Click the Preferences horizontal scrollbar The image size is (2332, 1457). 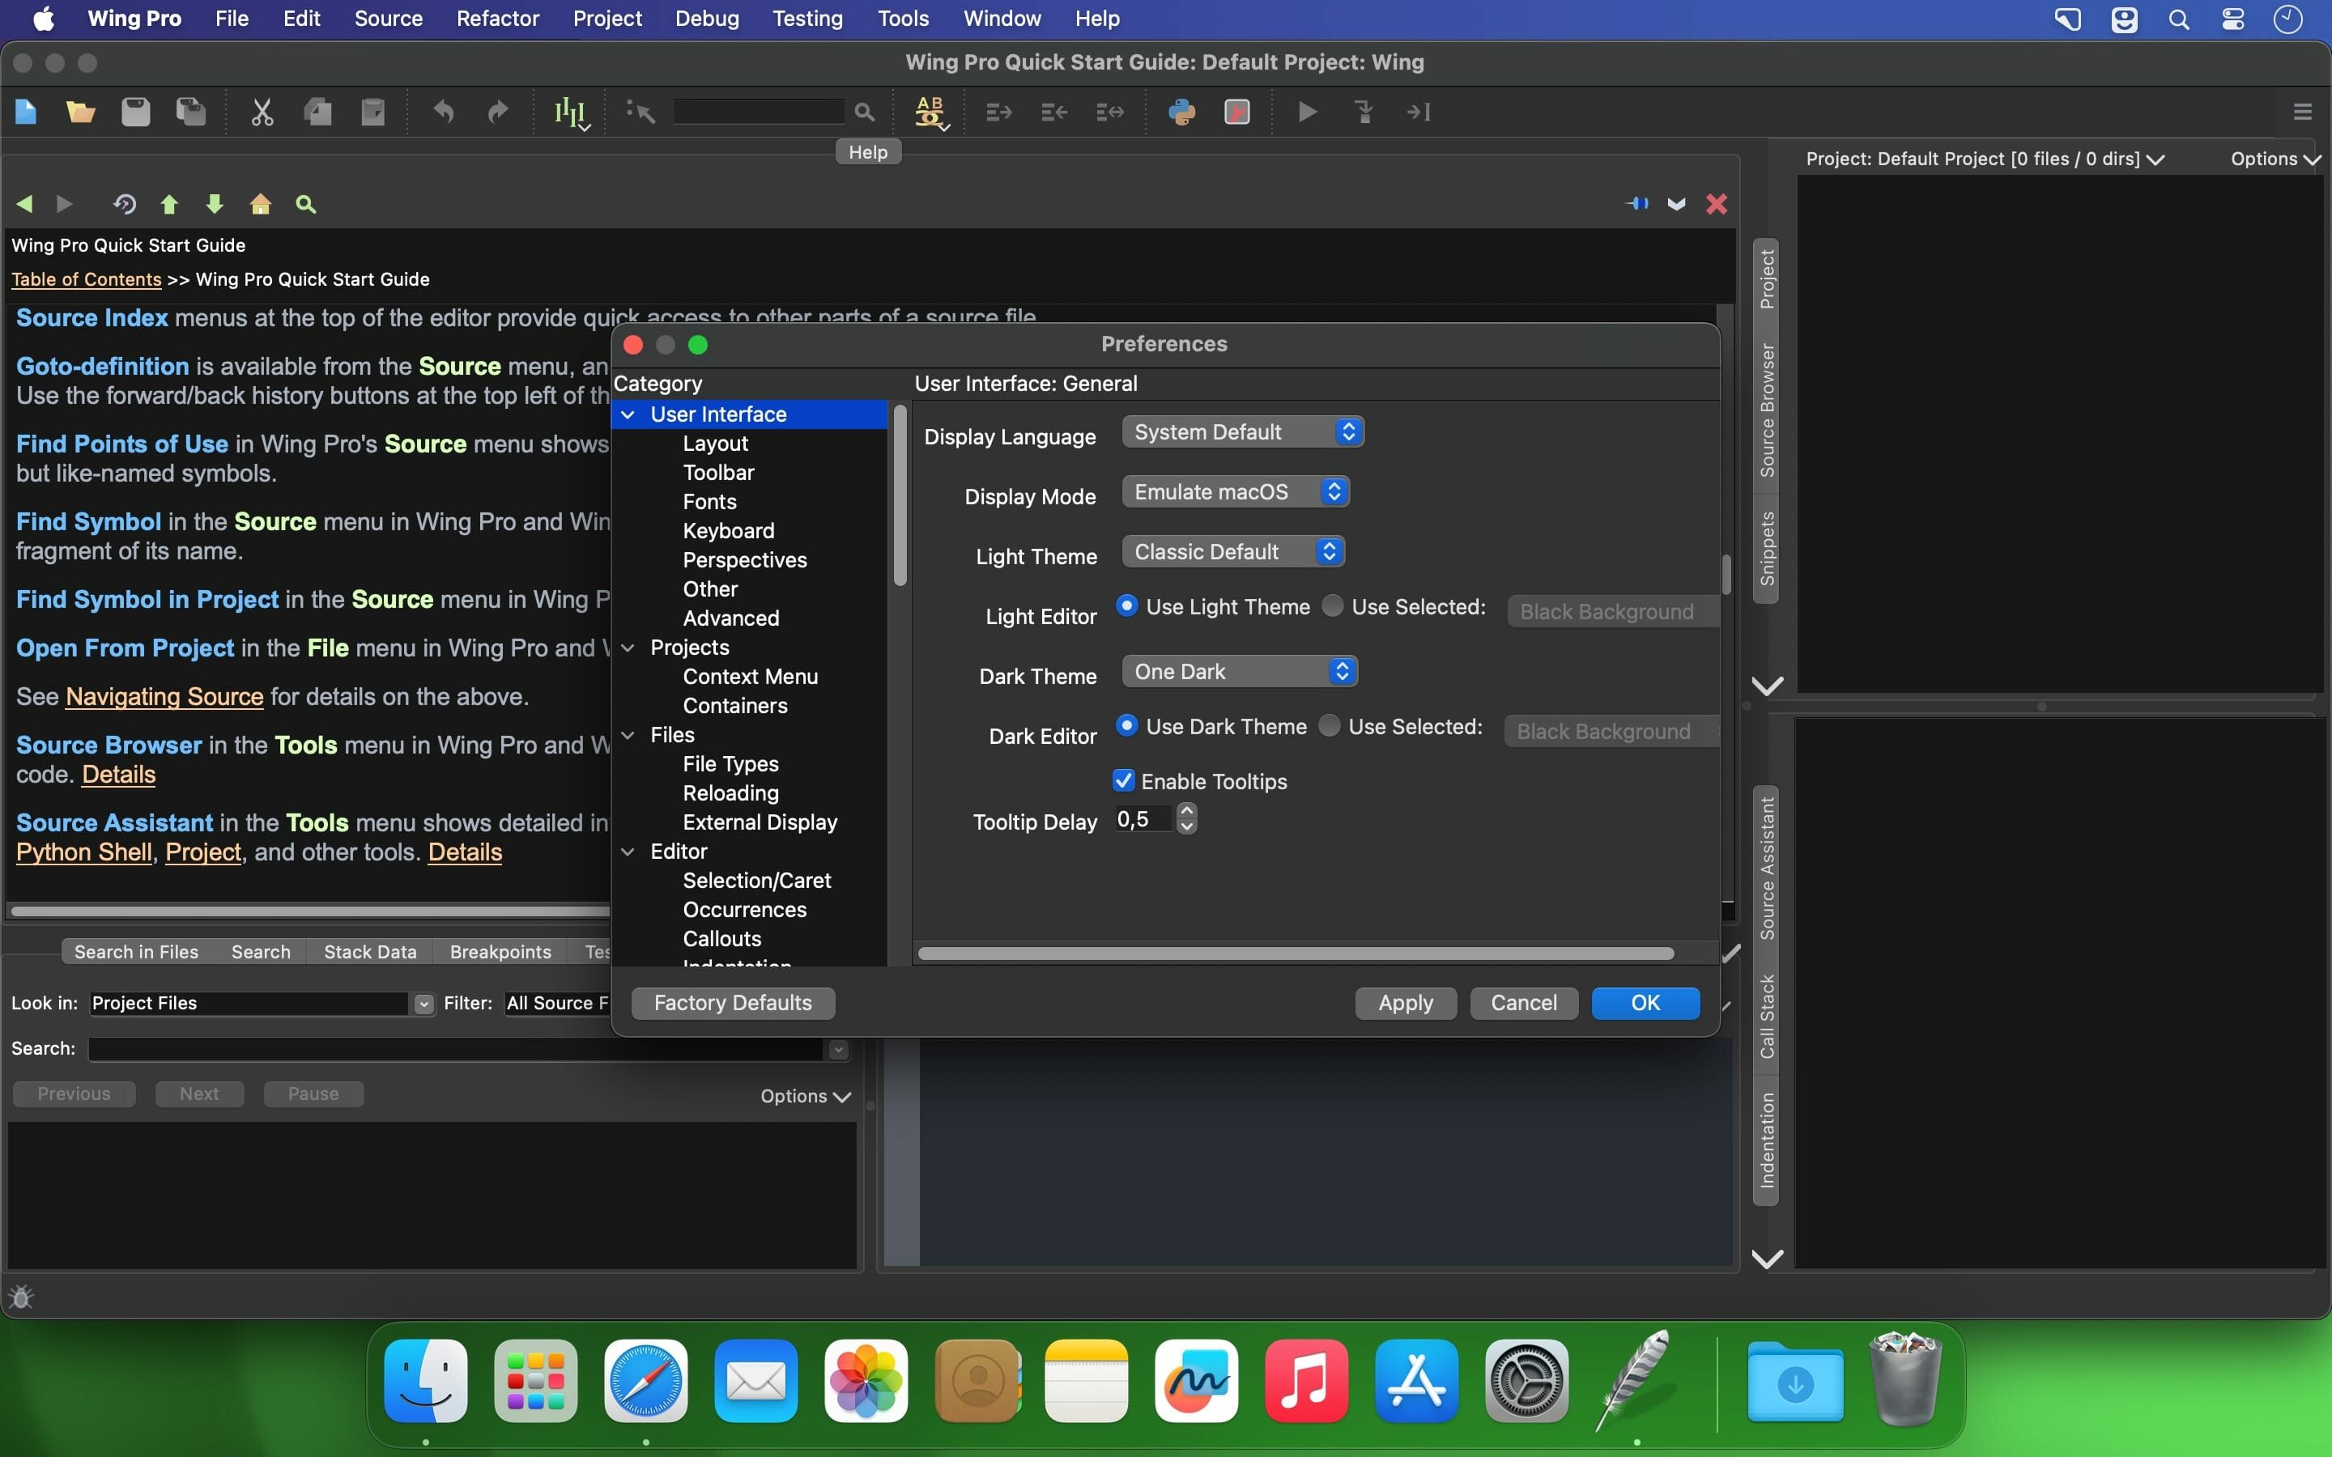(x=1296, y=954)
